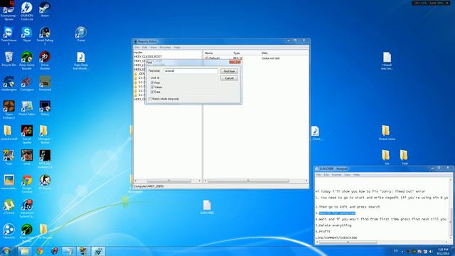
Task: Select the samp desktop shortcut
Action: [x=27, y=158]
